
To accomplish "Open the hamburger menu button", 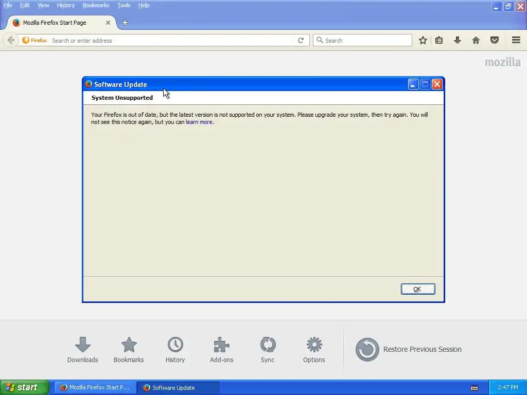I will pyautogui.click(x=516, y=40).
